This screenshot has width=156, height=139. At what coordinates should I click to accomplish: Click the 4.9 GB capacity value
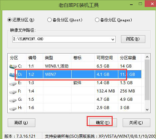126,99
